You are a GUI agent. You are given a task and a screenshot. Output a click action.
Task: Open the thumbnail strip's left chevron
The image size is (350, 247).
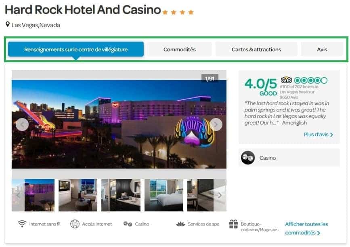click(18, 195)
